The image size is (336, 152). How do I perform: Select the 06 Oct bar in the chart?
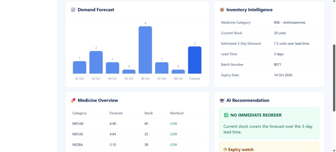[145, 50]
